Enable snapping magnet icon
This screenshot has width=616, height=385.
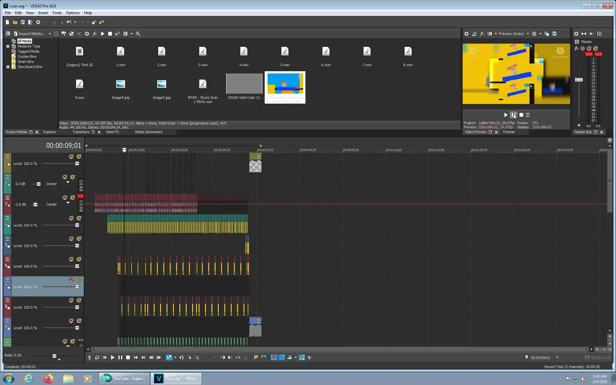pos(274,357)
